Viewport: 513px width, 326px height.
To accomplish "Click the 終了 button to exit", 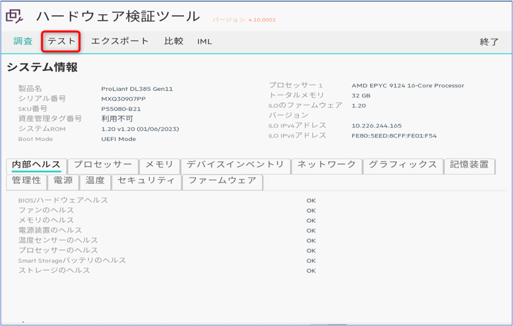I will pyautogui.click(x=489, y=42).
